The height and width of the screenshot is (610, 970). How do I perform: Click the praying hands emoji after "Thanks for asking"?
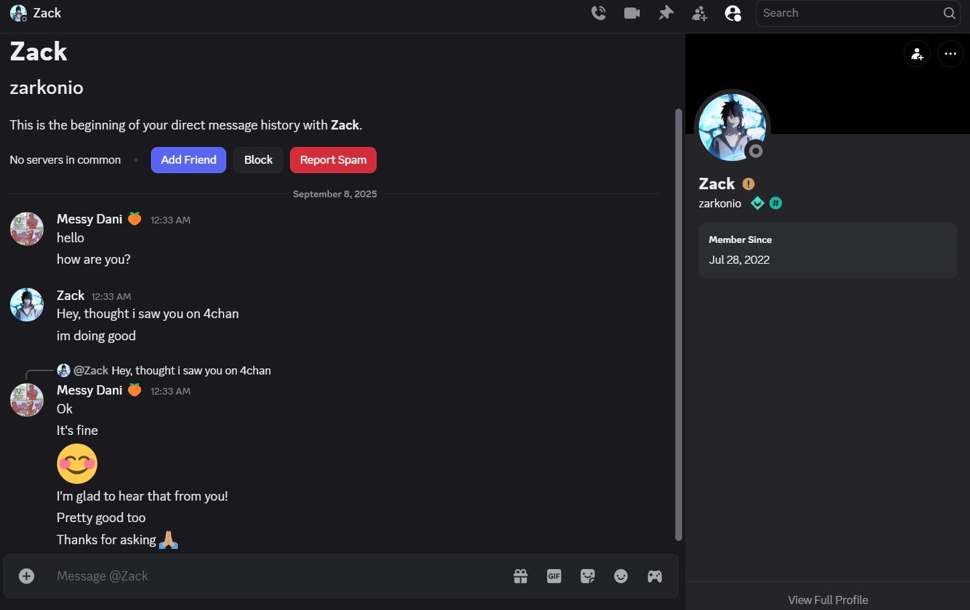pos(168,540)
